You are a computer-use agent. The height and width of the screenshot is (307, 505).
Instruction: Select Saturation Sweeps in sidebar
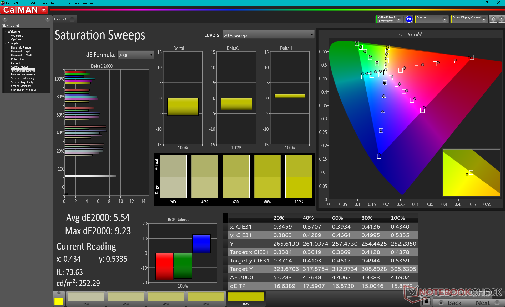[23, 71]
